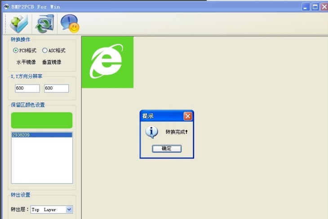The height and width of the screenshot is (219, 328).
Task: Maximize the BMP2PCB window
Action: pos(315,7)
